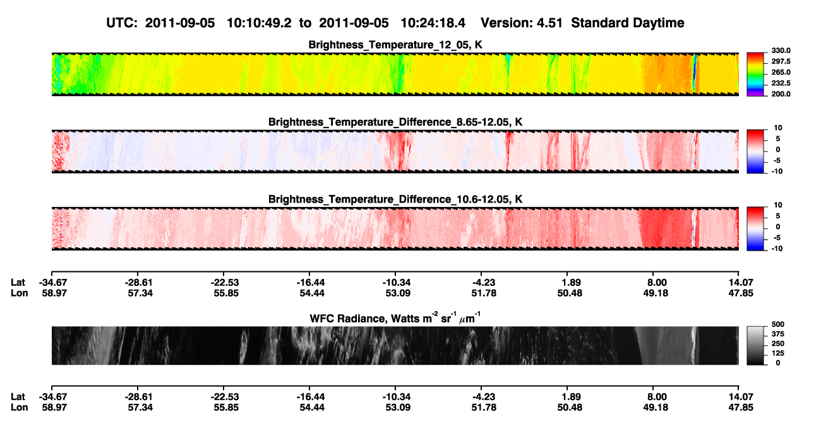The width and height of the screenshot is (821, 421).
Task: Click the Brightness_Temperature_Difference_10.6-12.05 panel title
Action: click(395, 199)
